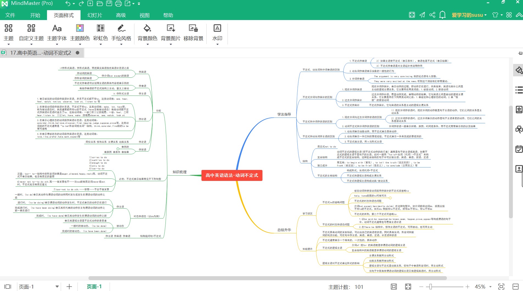Viewport: 523px width, 291px height.
Task: Switch to the 幻灯片 ribbon tab
Action: point(95,15)
